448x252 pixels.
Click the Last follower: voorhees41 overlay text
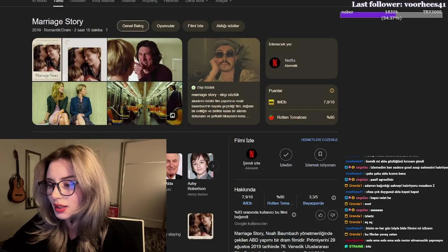click(399, 5)
